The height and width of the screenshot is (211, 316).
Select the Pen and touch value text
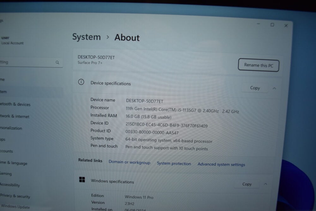[167, 148]
